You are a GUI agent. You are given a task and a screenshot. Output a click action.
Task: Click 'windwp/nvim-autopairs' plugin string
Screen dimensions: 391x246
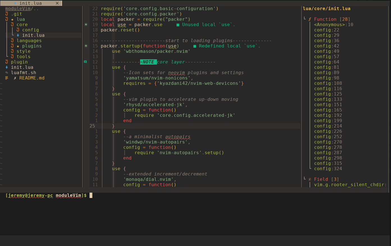(156, 142)
